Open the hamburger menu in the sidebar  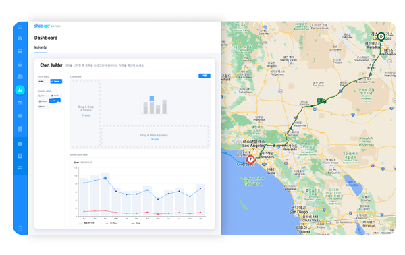pyautogui.click(x=20, y=28)
